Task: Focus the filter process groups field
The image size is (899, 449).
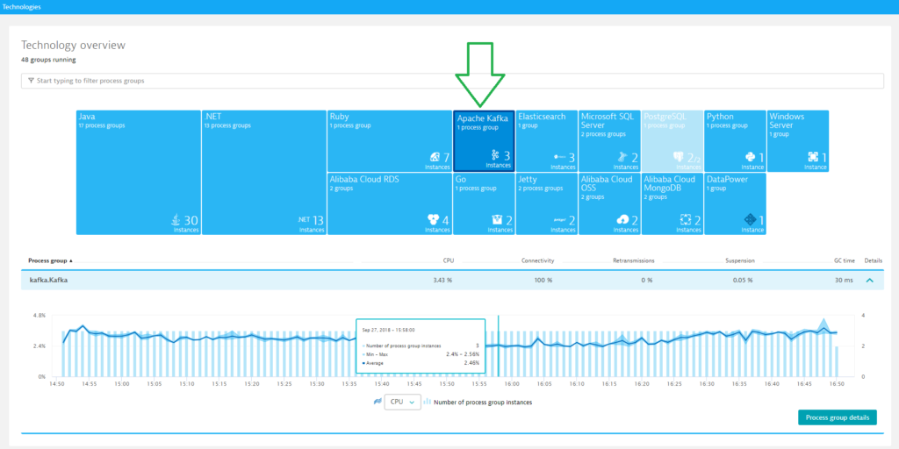Action: [x=452, y=81]
